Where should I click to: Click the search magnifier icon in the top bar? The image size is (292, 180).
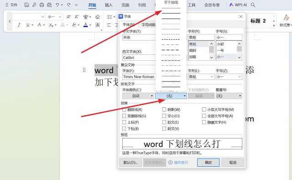[x=253, y=5]
